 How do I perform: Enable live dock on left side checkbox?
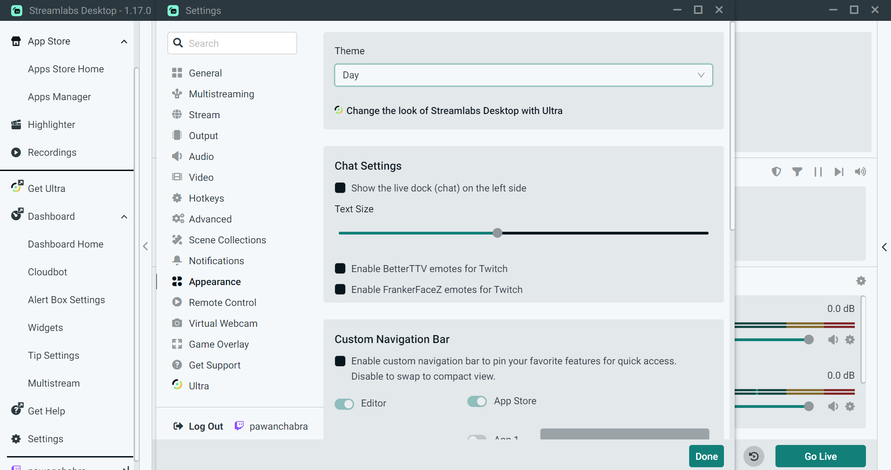tap(340, 188)
